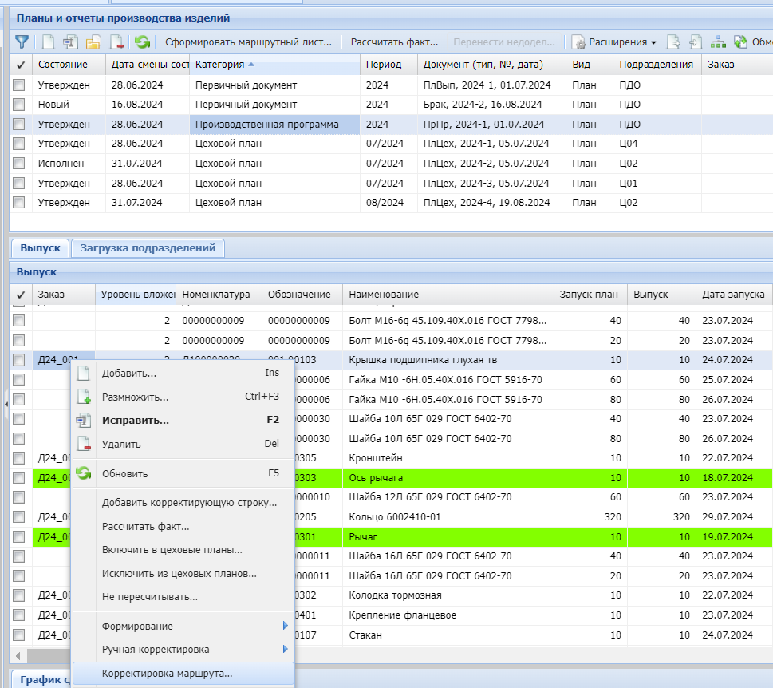
Task: Click the delete document icon in top toolbar
Action: tap(116, 42)
